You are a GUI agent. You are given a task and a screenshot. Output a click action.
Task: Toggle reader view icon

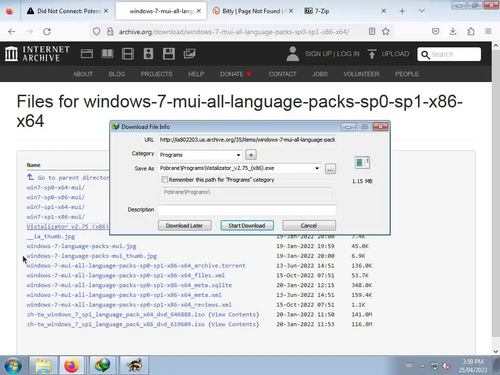coord(372,31)
